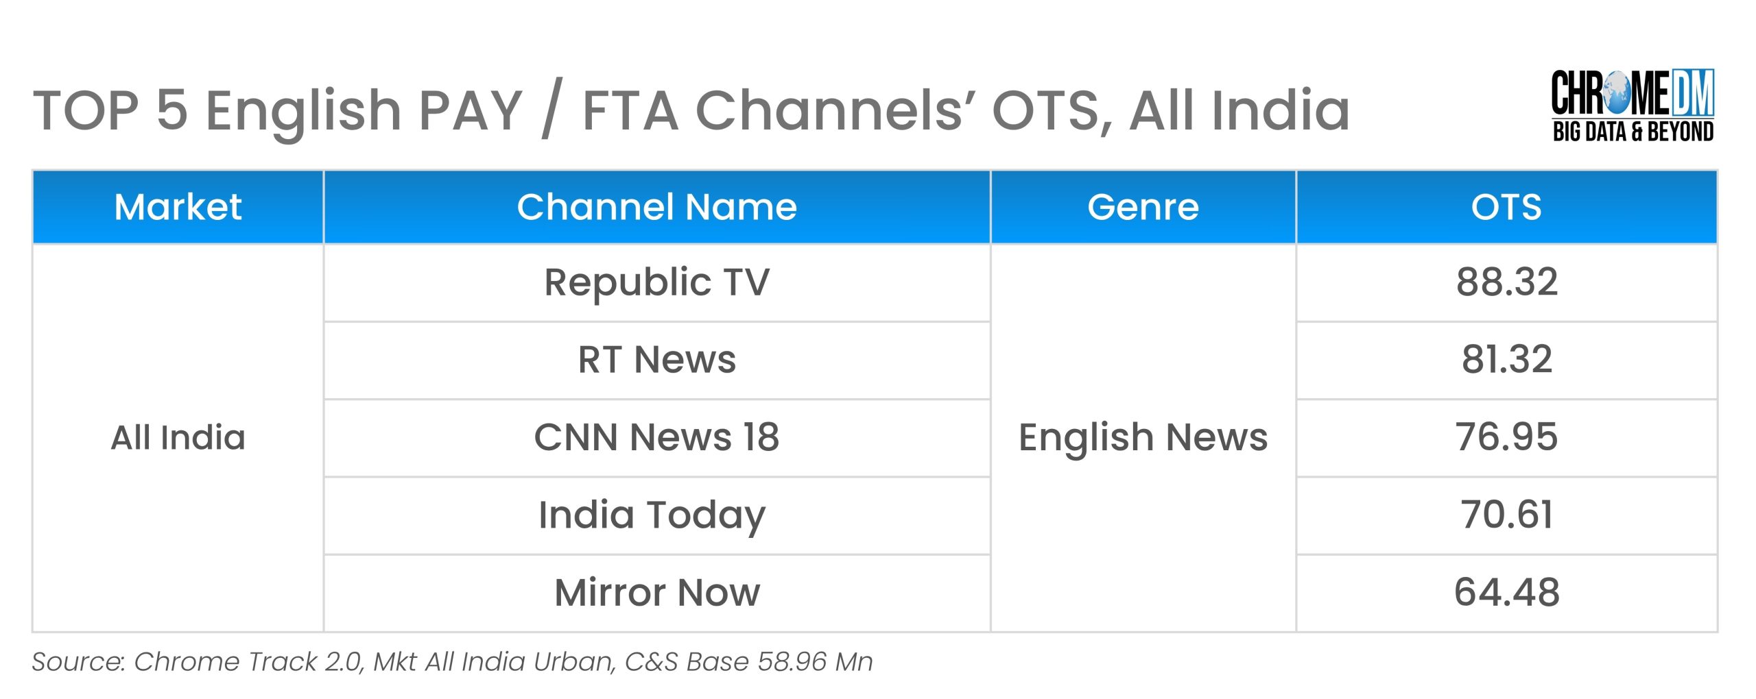The height and width of the screenshot is (699, 1756).
Task: Click the RT News channel cell
Action: [656, 360]
